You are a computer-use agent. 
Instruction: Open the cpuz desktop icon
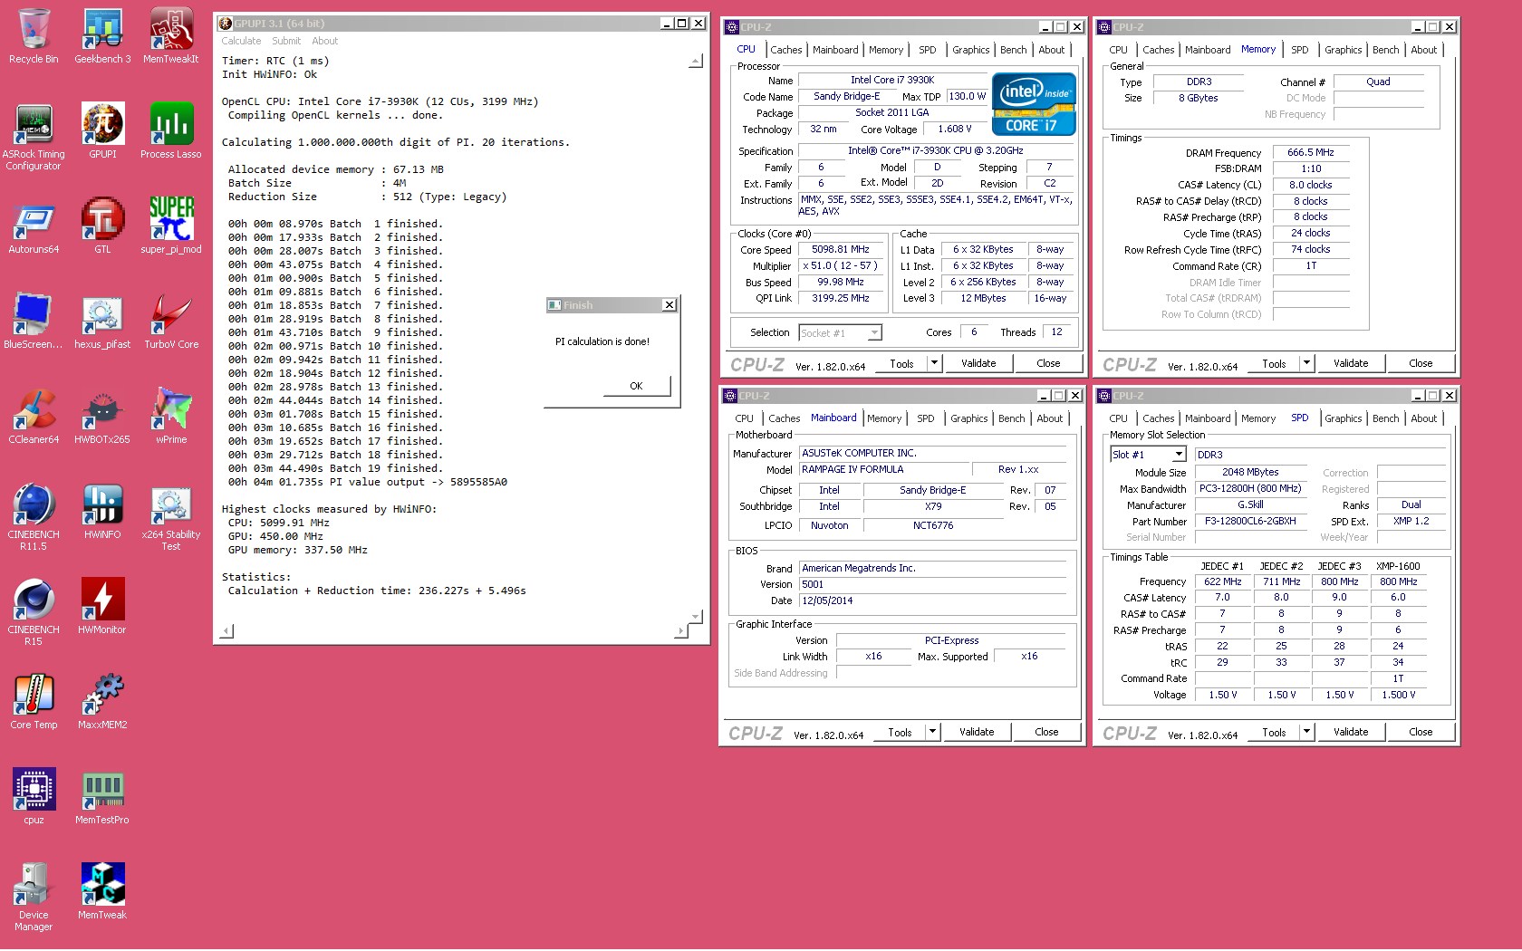click(x=34, y=797)
